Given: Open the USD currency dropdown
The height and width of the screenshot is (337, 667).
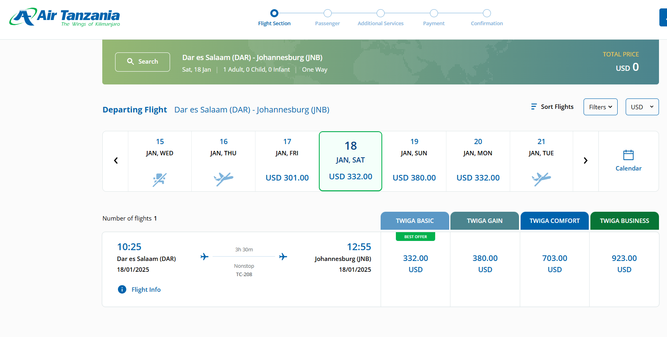Looking at the screenshot, I should (642, 107).
